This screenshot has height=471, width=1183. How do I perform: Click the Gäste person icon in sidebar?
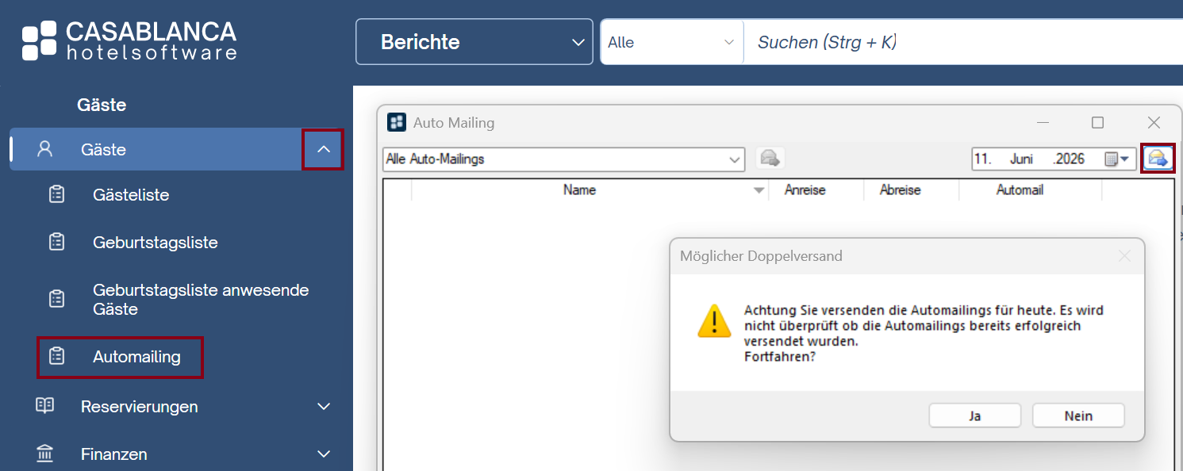point(45,149)
